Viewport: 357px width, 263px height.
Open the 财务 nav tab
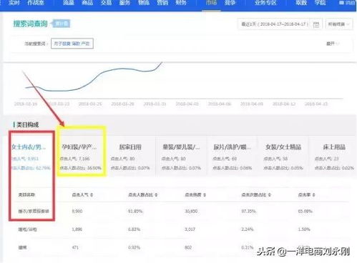point(181,3)
